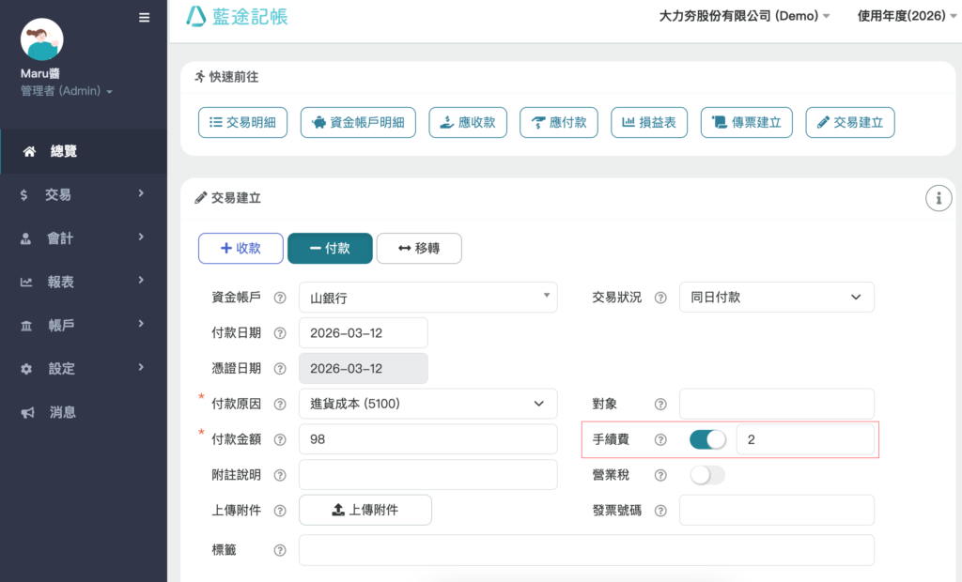Click the 藍途記帳 logo
The width and height of the screenshot is (962, 582).
[238, 16]
